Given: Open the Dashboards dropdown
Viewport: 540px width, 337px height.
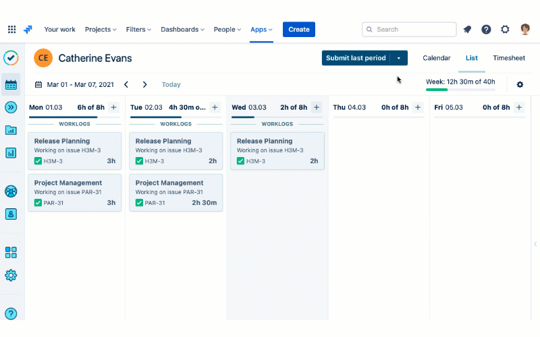Looking at the screenshot, I should 183,30.
